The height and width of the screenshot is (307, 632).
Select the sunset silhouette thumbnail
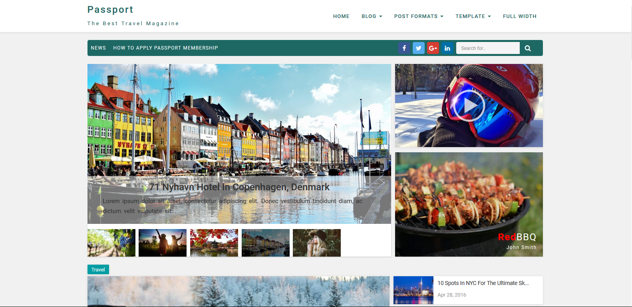163,243
